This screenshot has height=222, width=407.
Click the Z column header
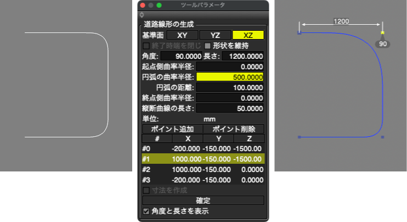click(249, 138)
